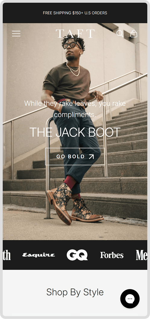The width and height of the screenshot is (150, 319).
Task: Open the chat bubble widget
Action: (130, 299)
